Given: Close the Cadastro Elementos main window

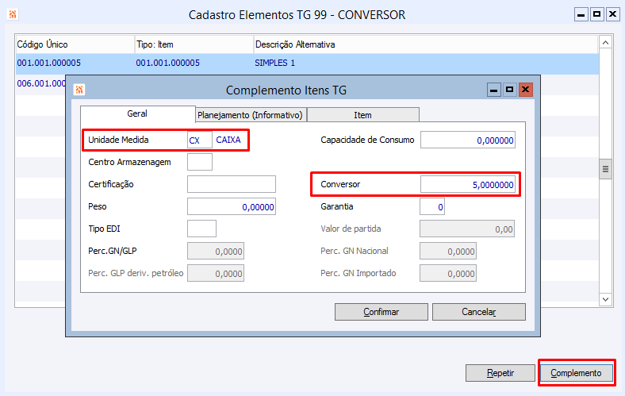Looking at the screenshot, I should pos(612,14).
